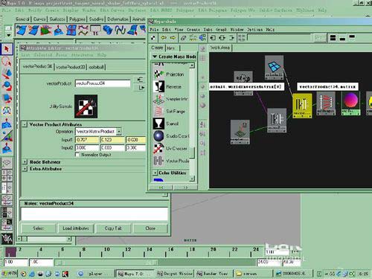This screenshot has width=372, height=279.
Task: Select the pink material sphere node
Action: click(x=350, y=103)
